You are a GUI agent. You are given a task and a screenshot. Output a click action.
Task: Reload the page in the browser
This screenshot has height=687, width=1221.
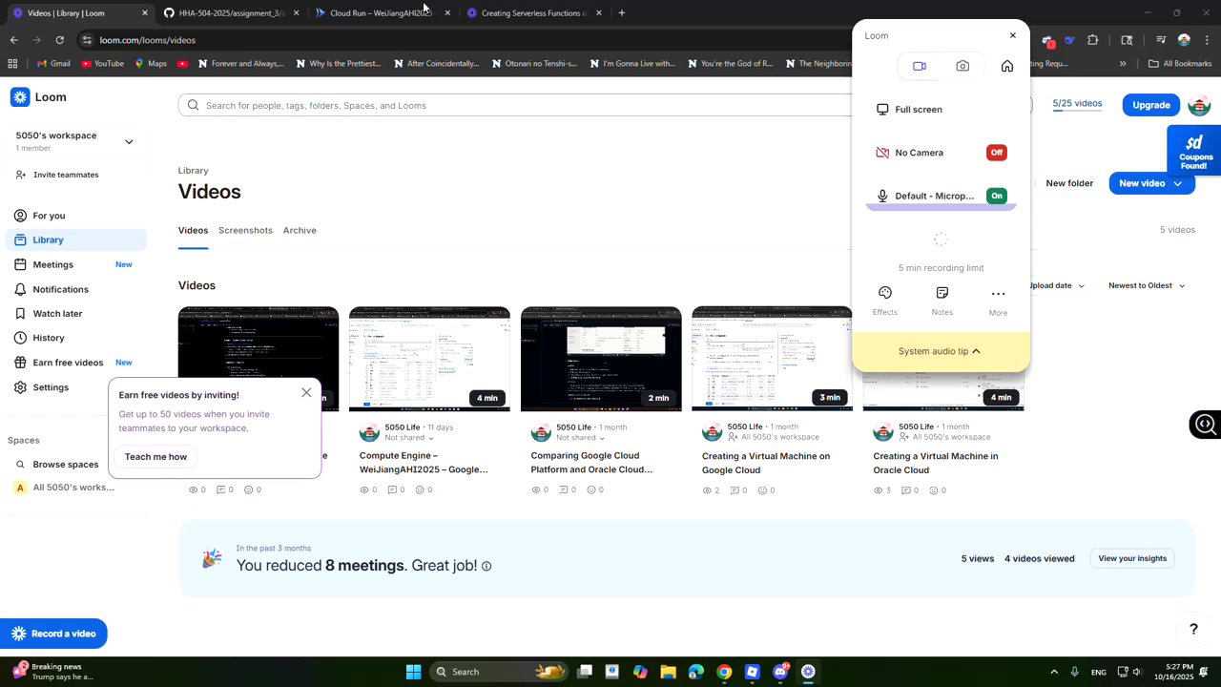pyautogui.click(x=60, y=40)
